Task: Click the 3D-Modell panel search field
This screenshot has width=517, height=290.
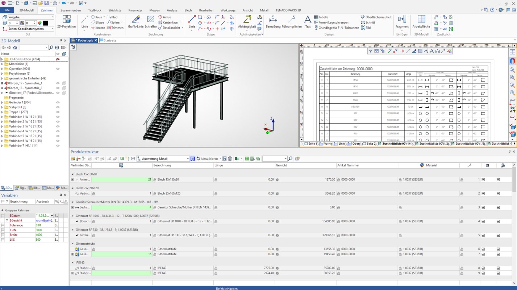Action: tap(34, 47)
